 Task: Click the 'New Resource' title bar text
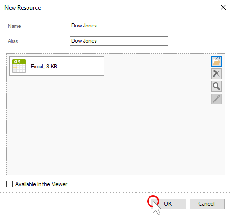tap(23, 8)
